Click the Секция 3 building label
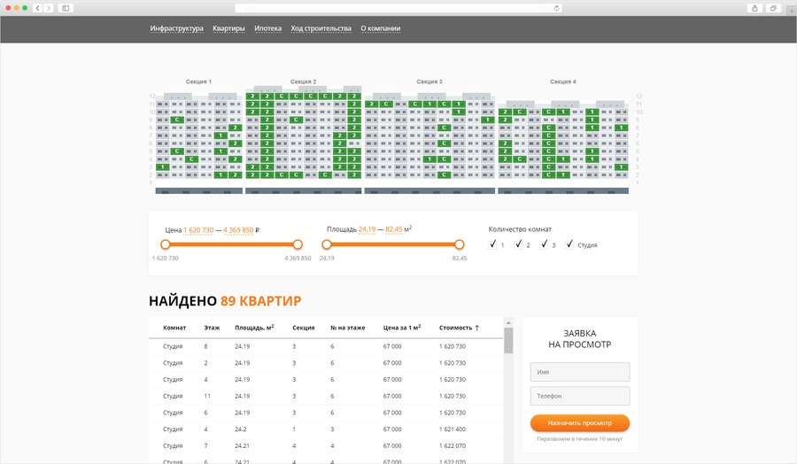This screenshot has width=797, height=464. (429, 81)
